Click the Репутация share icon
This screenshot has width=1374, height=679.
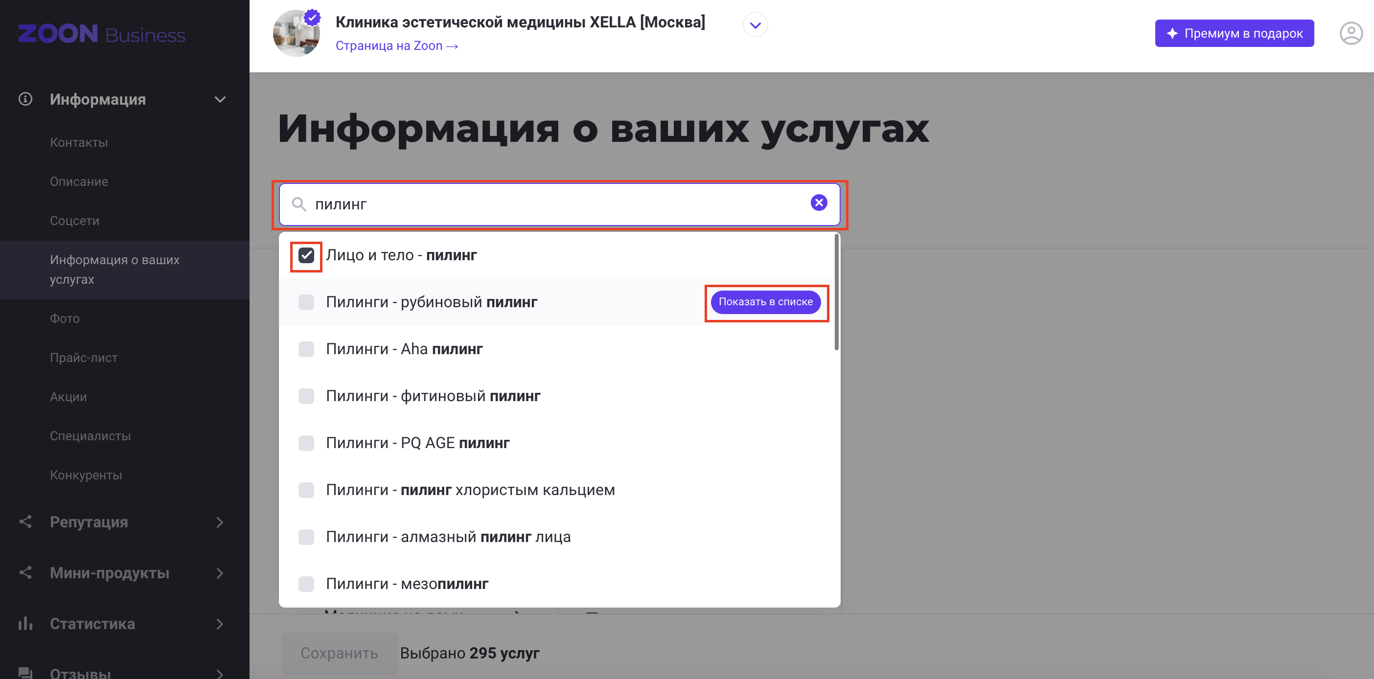(25, 521)
